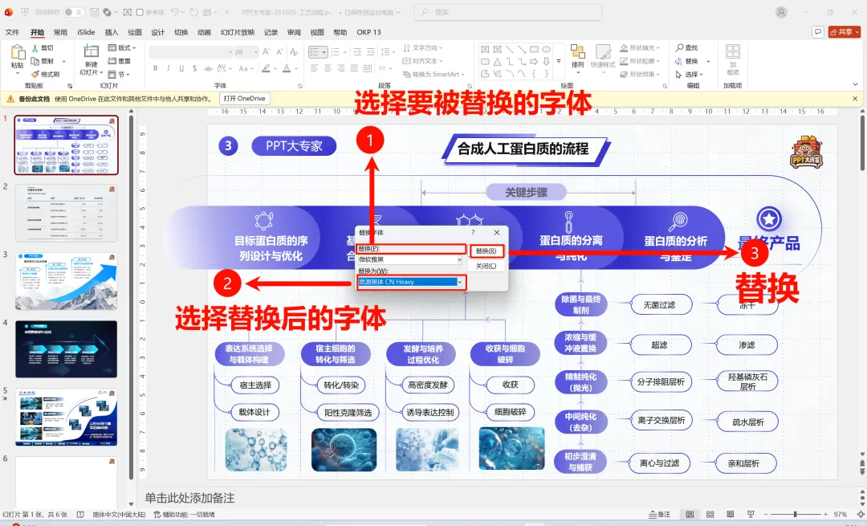Viewport: 867px width, 526px height.
Task: Expand the shapes gallery More arrow
Action: (x=559, y=61)
